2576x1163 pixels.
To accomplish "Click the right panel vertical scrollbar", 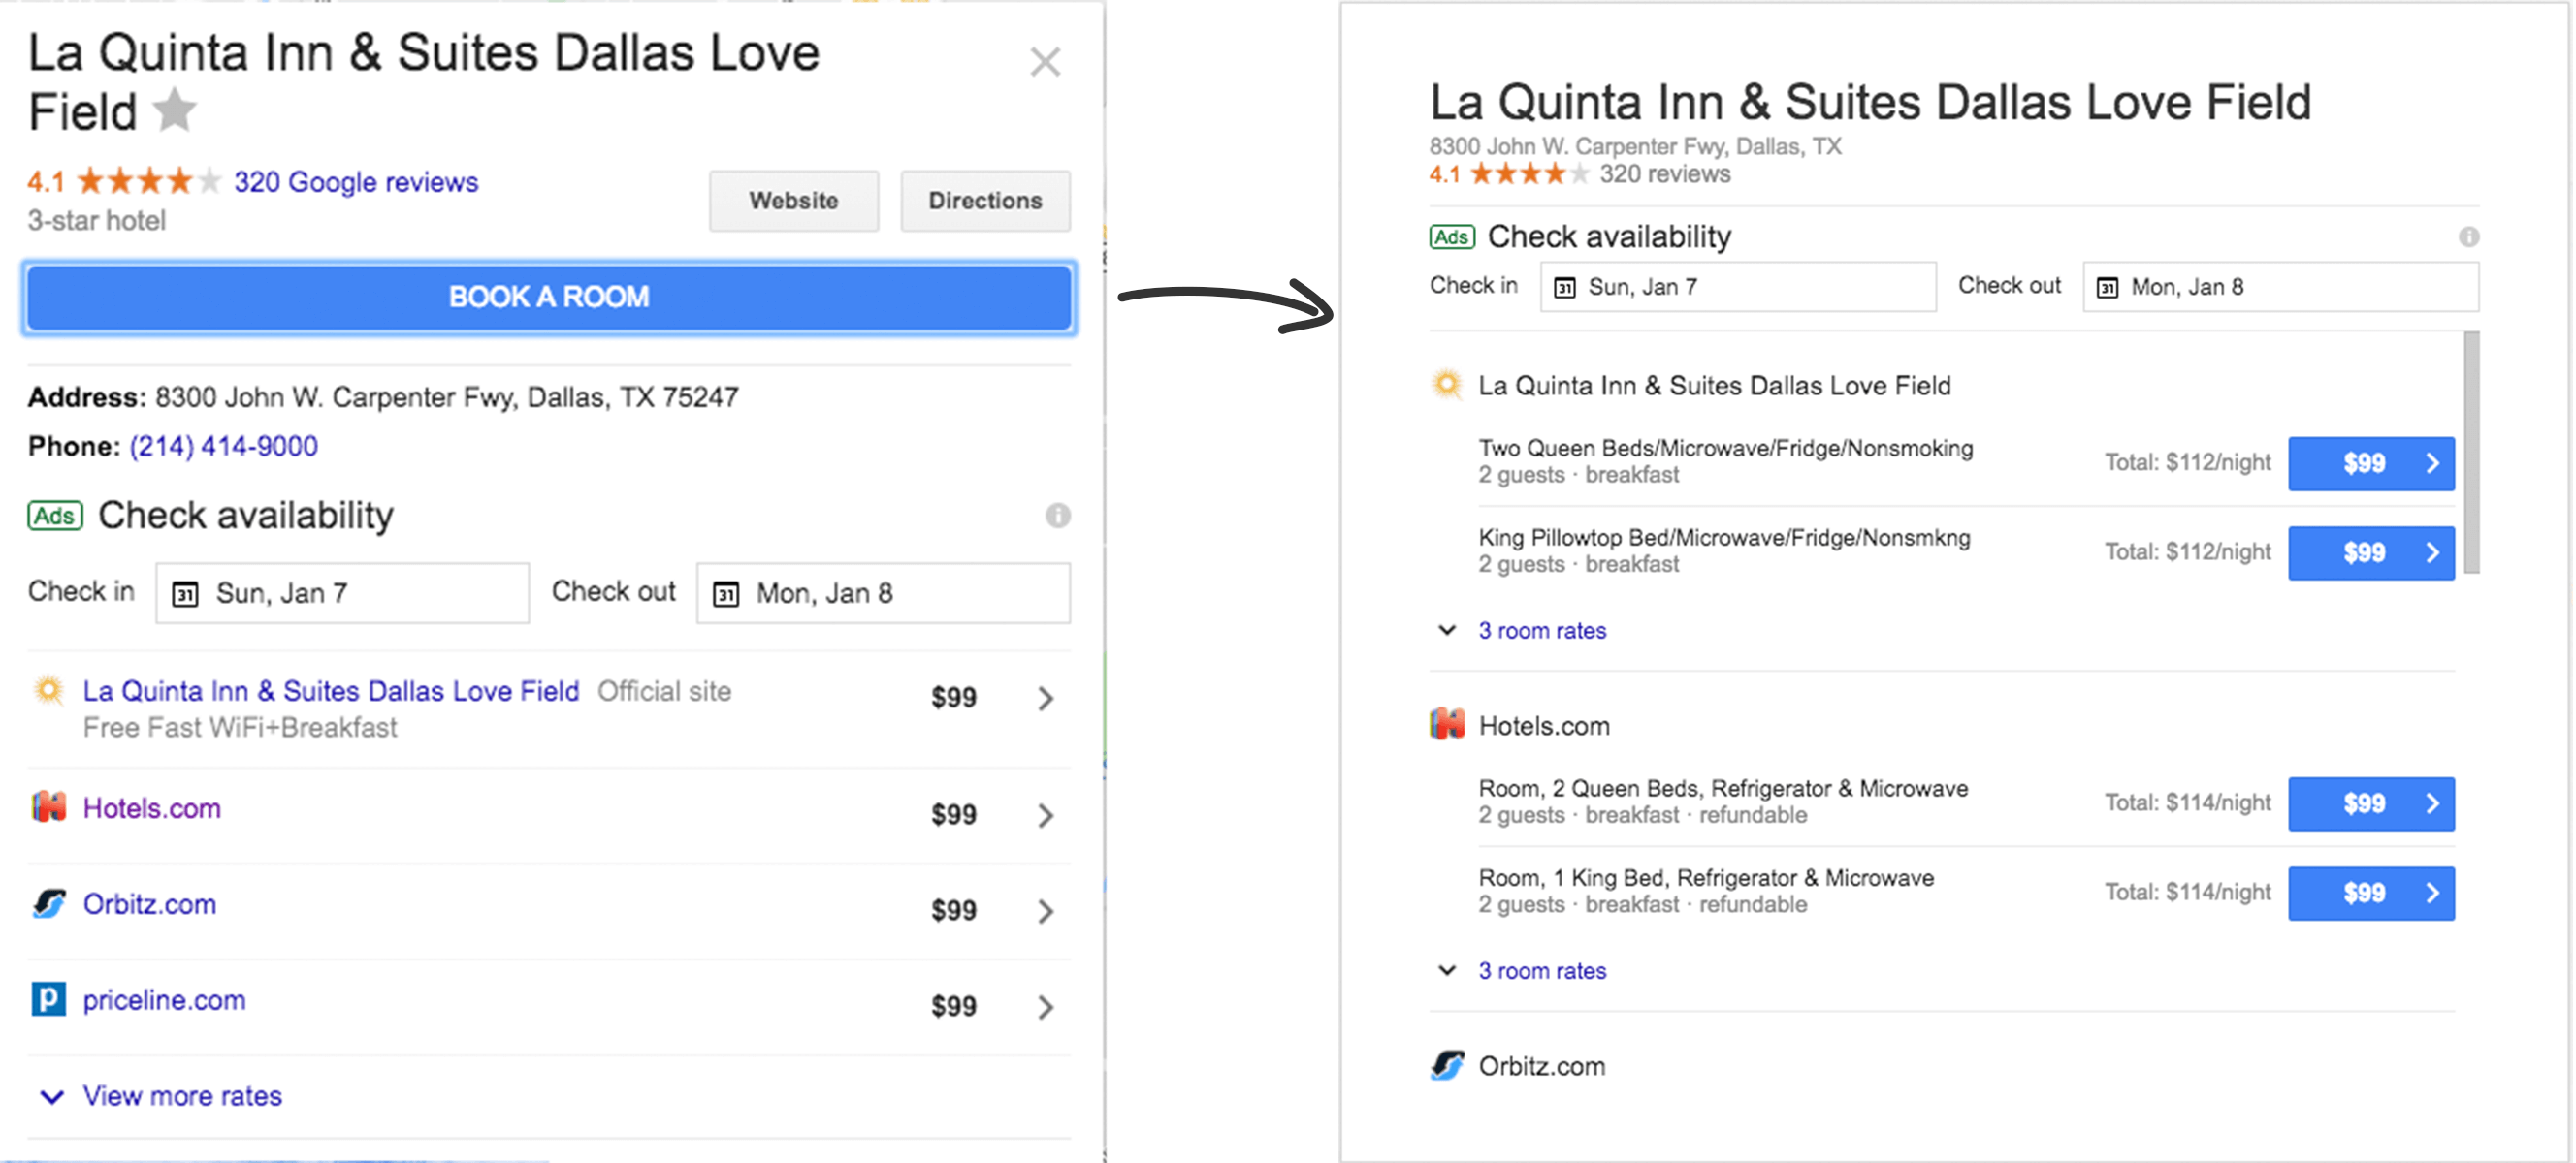I will tap(2472, 453).
